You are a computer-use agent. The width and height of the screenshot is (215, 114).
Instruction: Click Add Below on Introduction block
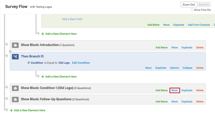click(162, 48)
